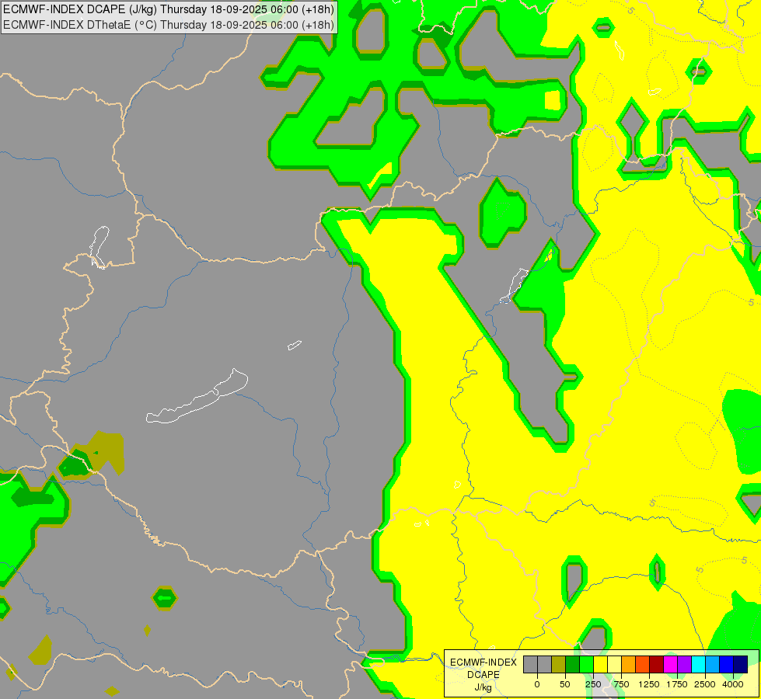
Task: Click the bright yellow legend swatch
Action: [601, 664]
